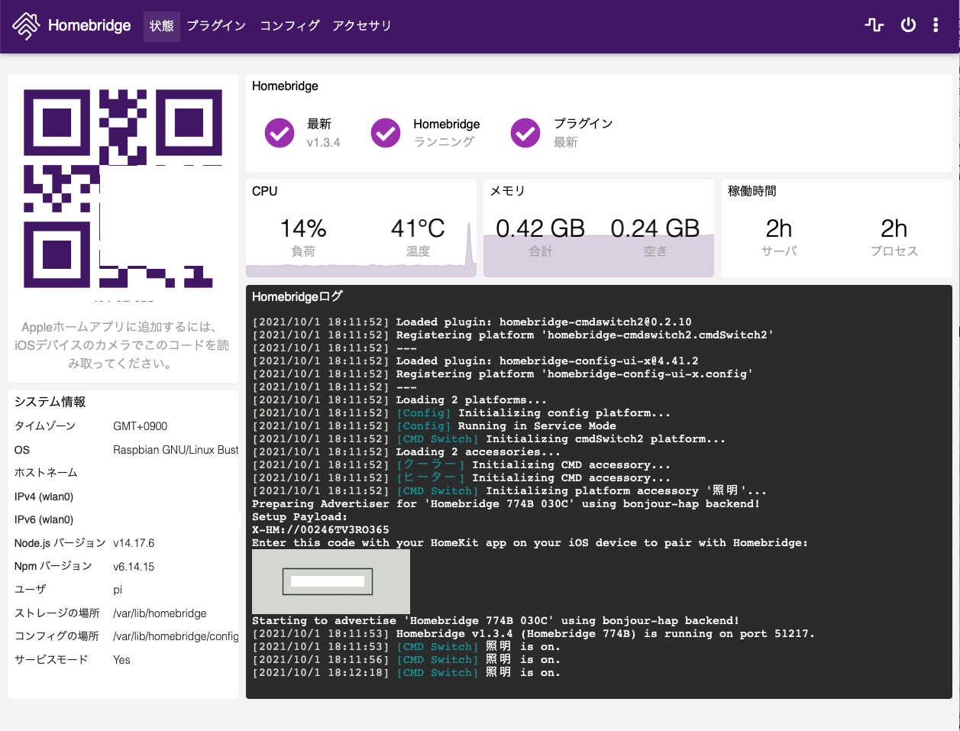Click the 'running on port 51217' log line
Screen dimensions: 960x731
533,634
